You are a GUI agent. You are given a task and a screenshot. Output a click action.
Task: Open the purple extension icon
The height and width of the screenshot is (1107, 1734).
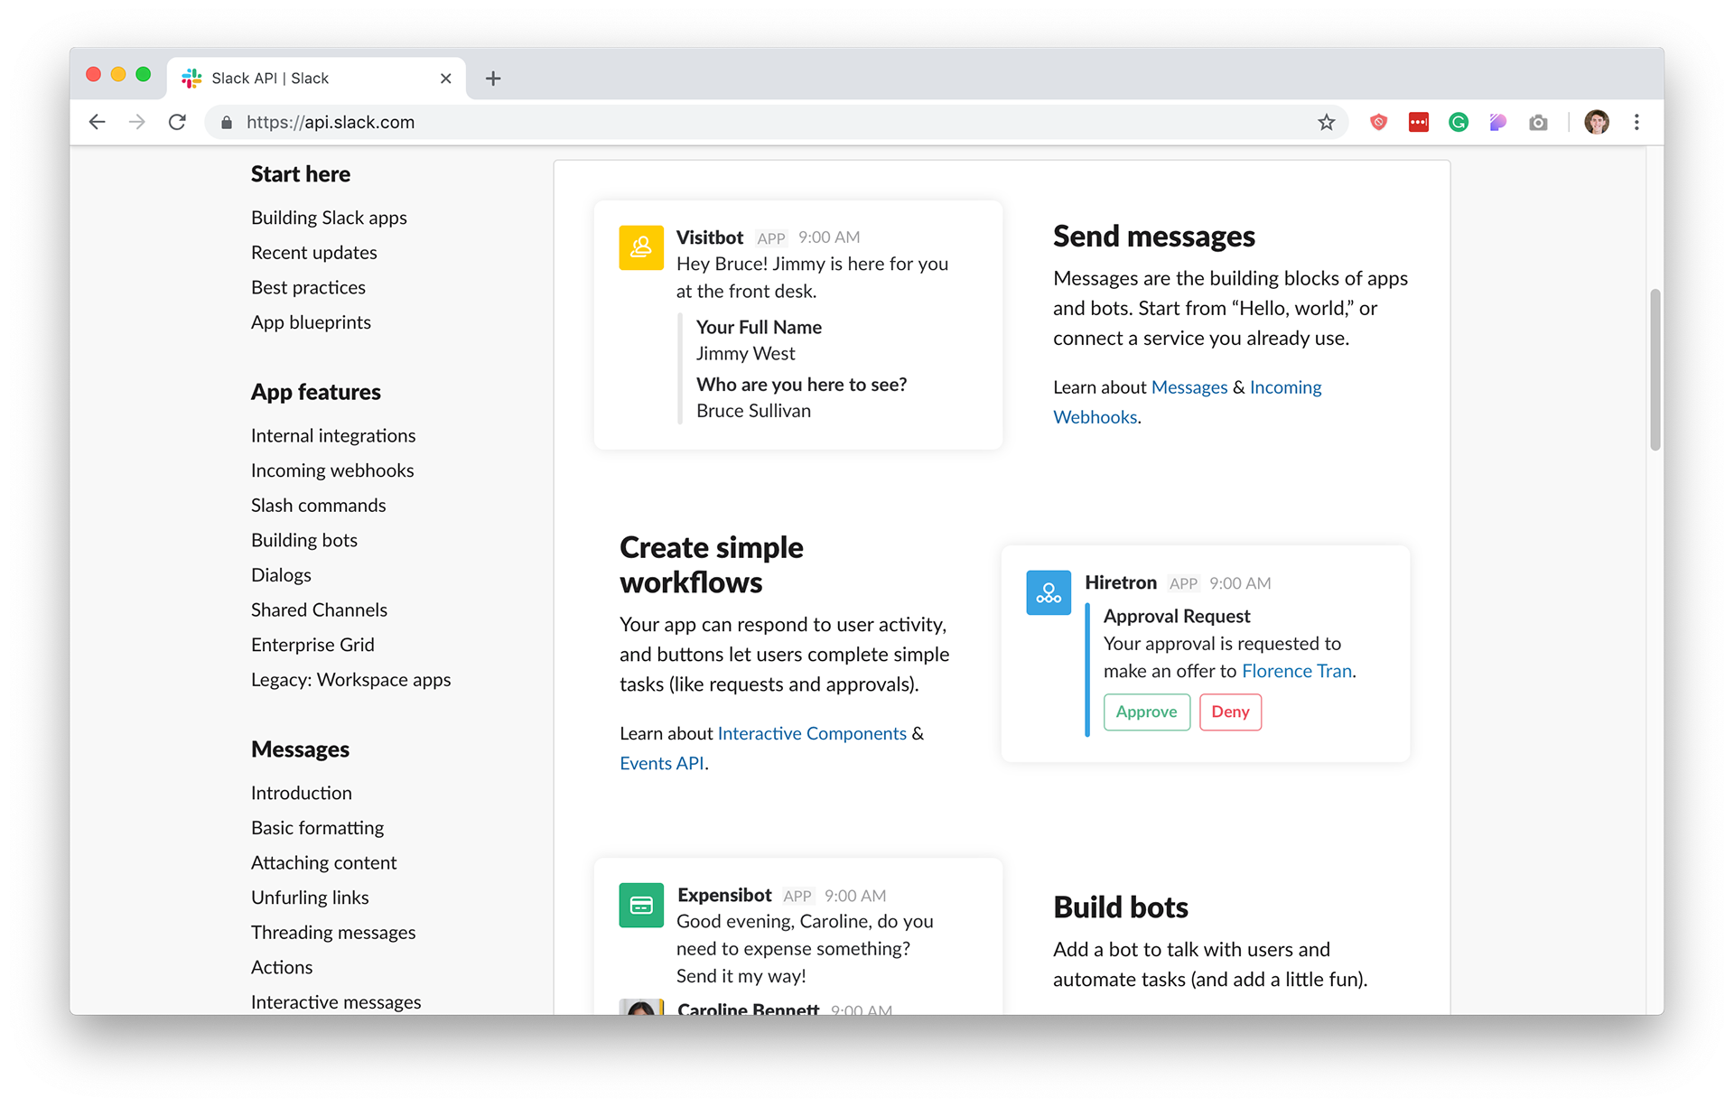(1498, 122)
